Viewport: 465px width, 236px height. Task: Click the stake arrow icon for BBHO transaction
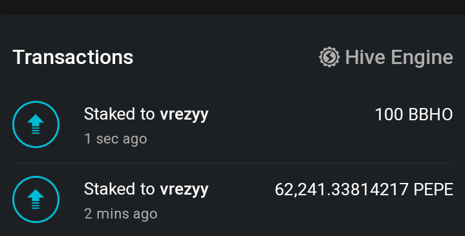36,124
